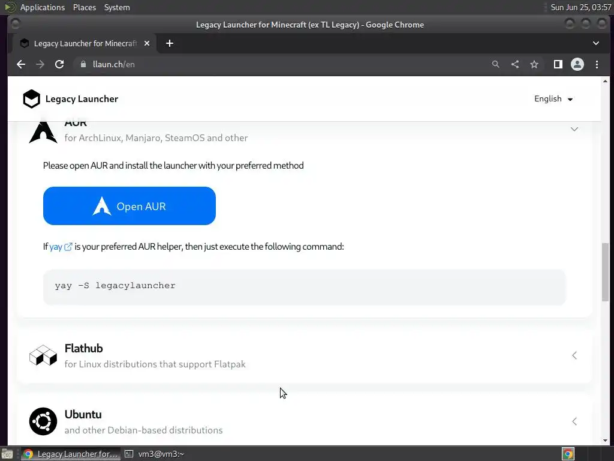Screen dimensions: 614x461
Task: Open the Chrome profile avatar
Action: pyautogui.click(x=577, y=64)
